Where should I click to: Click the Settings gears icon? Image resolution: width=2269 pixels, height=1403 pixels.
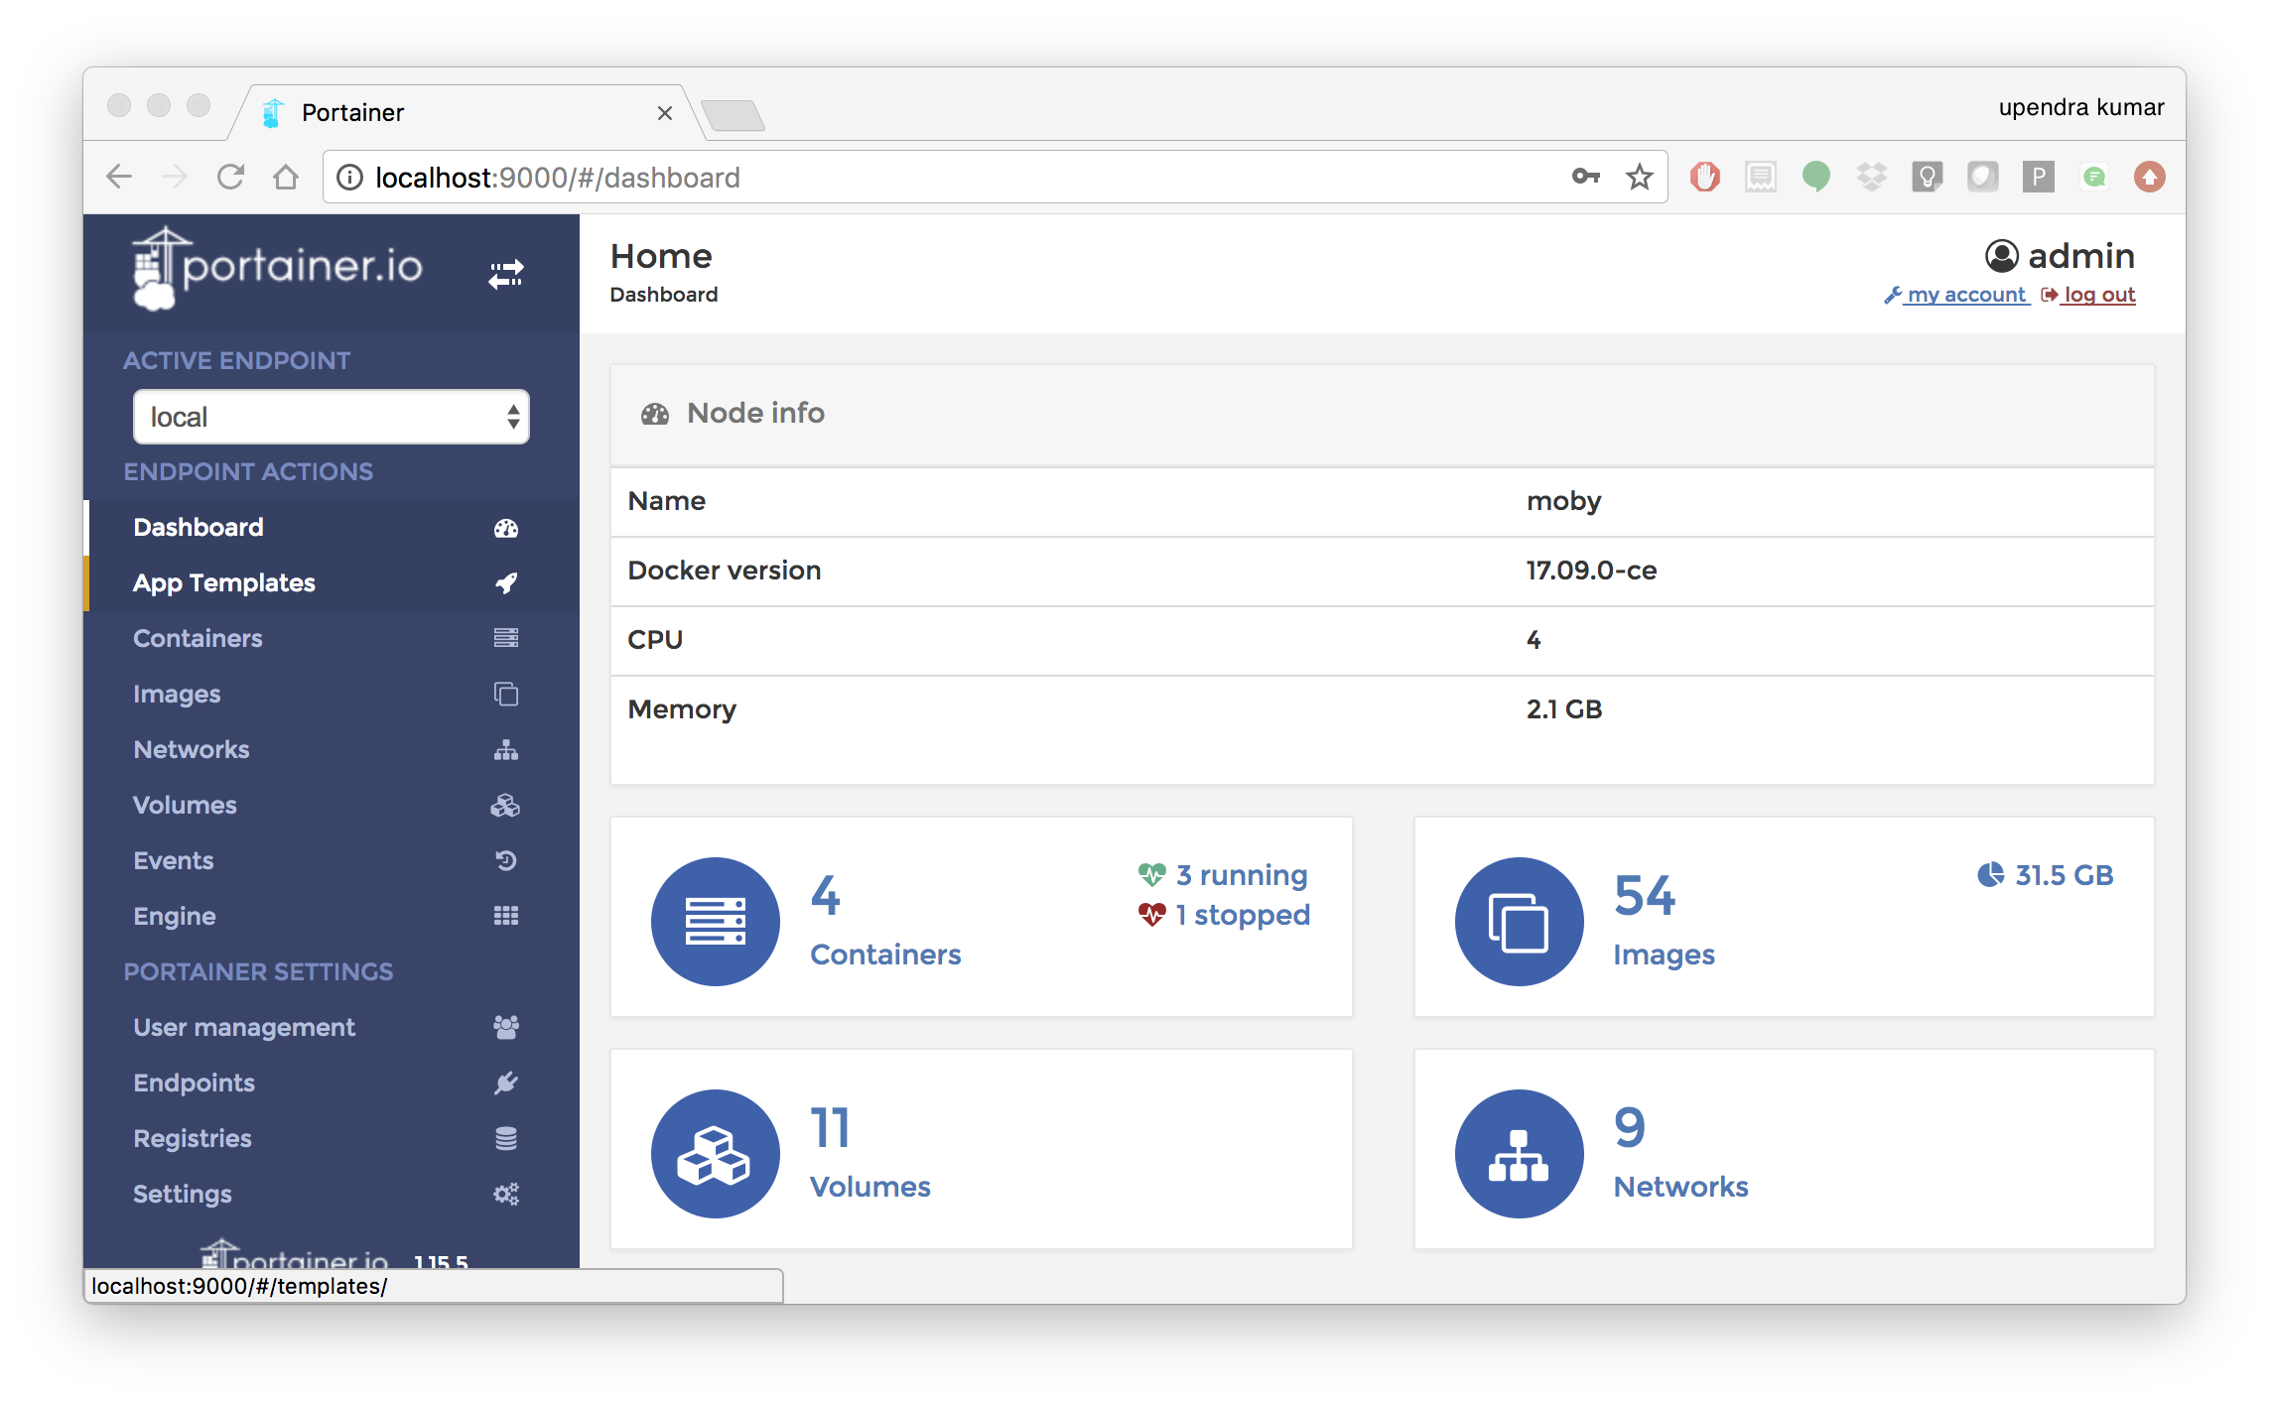pyautogui.click(x=506, y=1195)
